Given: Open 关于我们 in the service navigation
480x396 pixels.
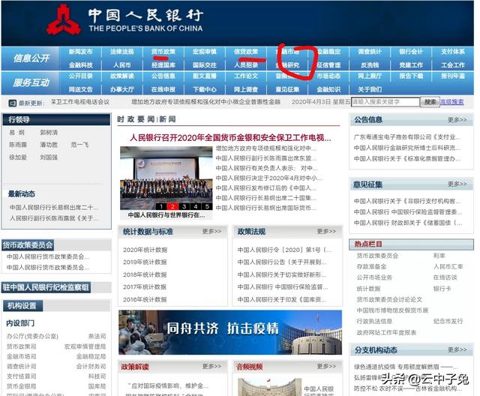Looking at the screenshot, I should (370, 89).
